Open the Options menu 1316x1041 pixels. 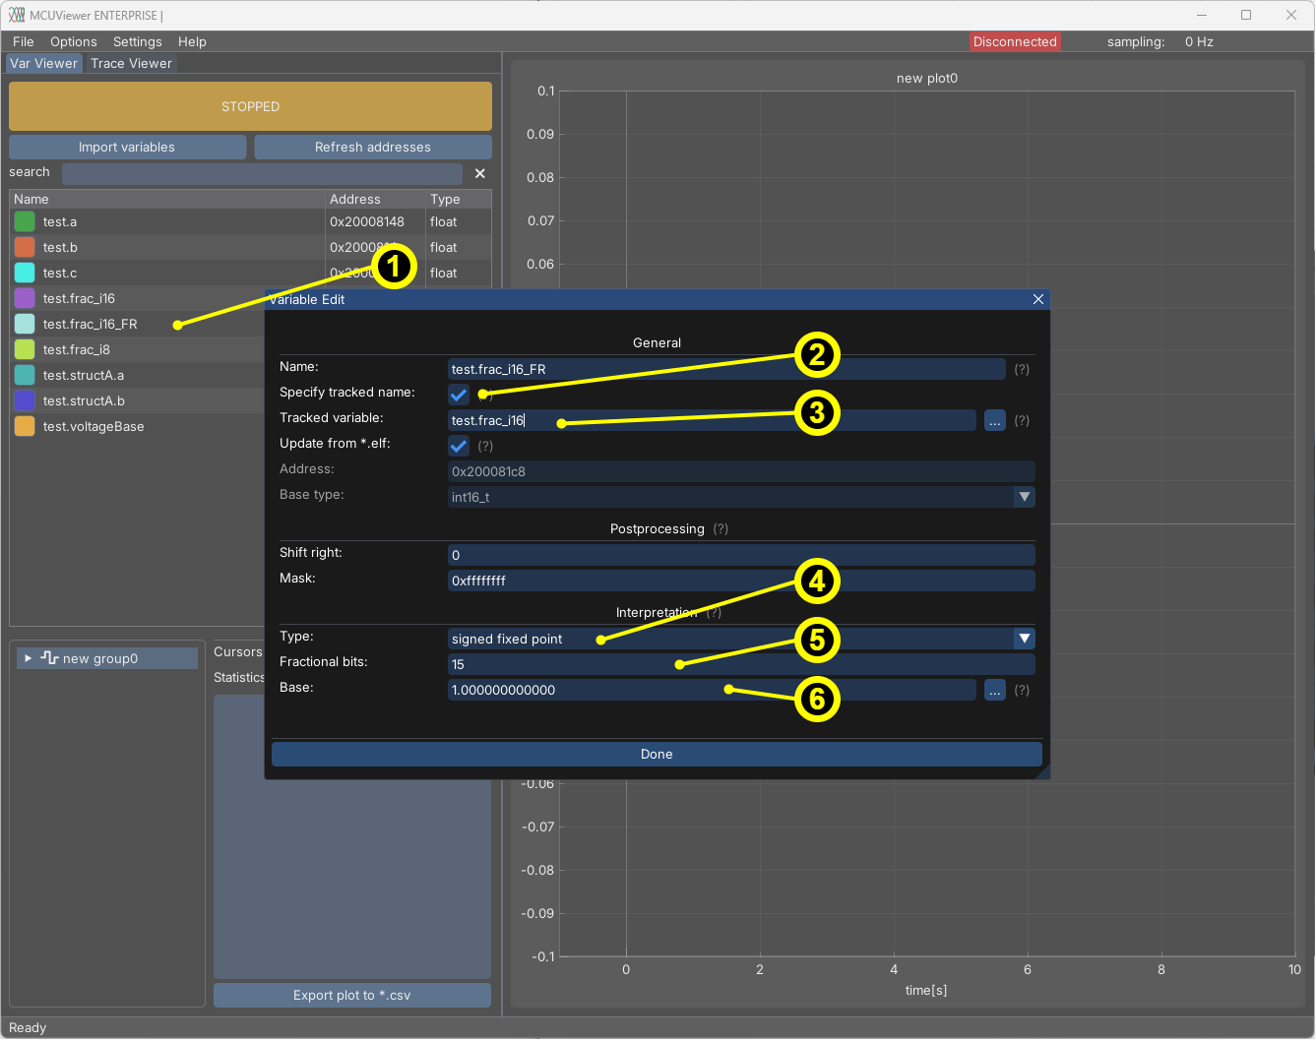[73, 42]
